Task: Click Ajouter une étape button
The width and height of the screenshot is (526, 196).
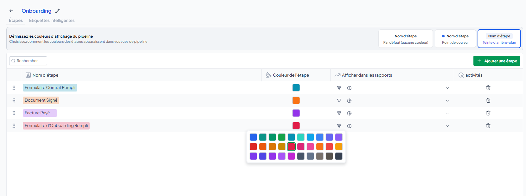Action: click(497, 61)
